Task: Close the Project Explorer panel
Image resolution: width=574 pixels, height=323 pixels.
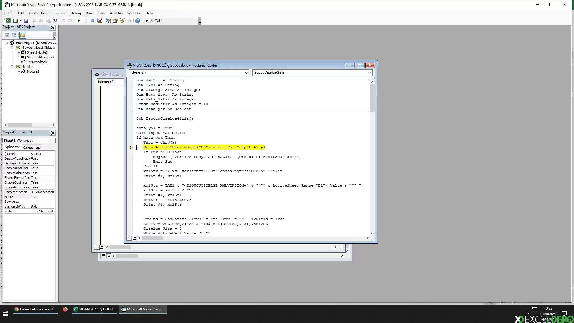Action: click(53, 28)
